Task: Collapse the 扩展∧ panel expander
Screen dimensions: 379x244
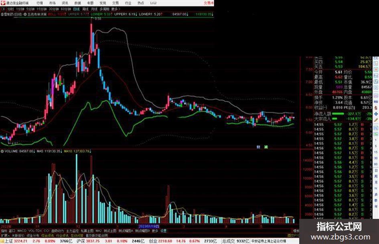Action: 5,236
